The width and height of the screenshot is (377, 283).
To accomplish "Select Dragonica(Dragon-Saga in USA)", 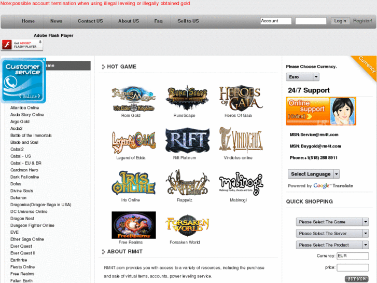I will [40, 205].
